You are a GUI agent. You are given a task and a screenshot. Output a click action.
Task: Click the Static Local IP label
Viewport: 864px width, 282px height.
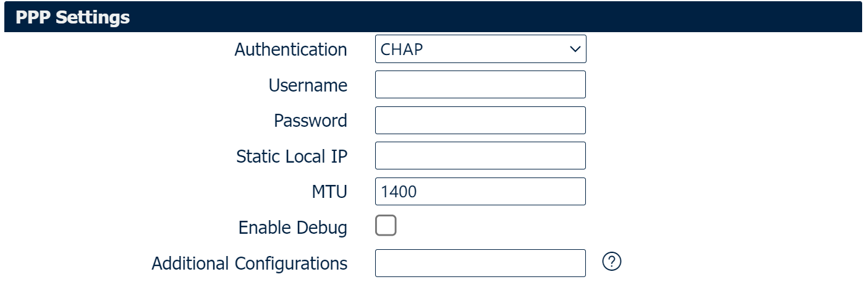pos(292,156)
